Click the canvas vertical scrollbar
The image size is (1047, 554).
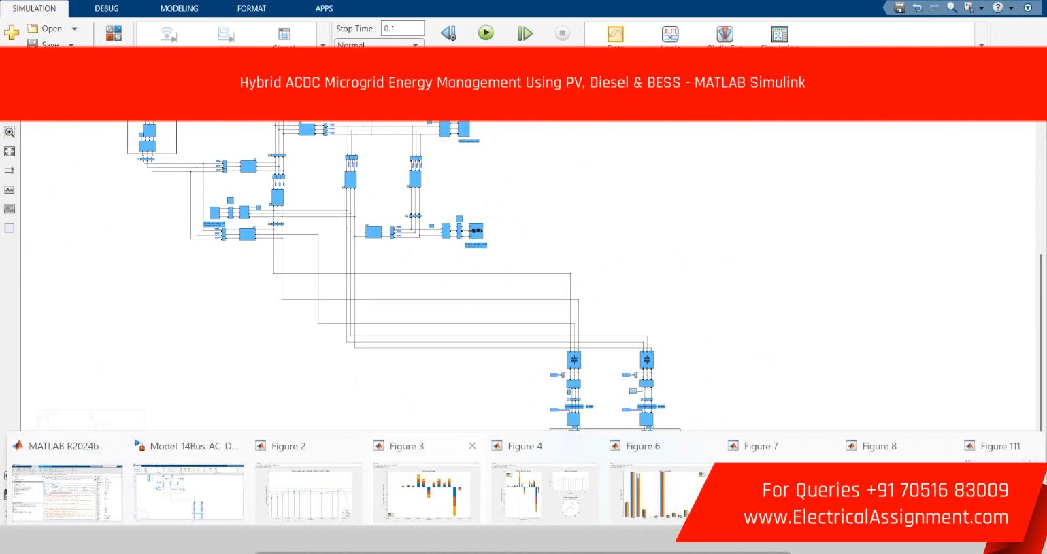tap(1041, 342)
